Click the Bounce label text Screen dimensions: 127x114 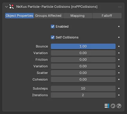(x=42, y=46)
